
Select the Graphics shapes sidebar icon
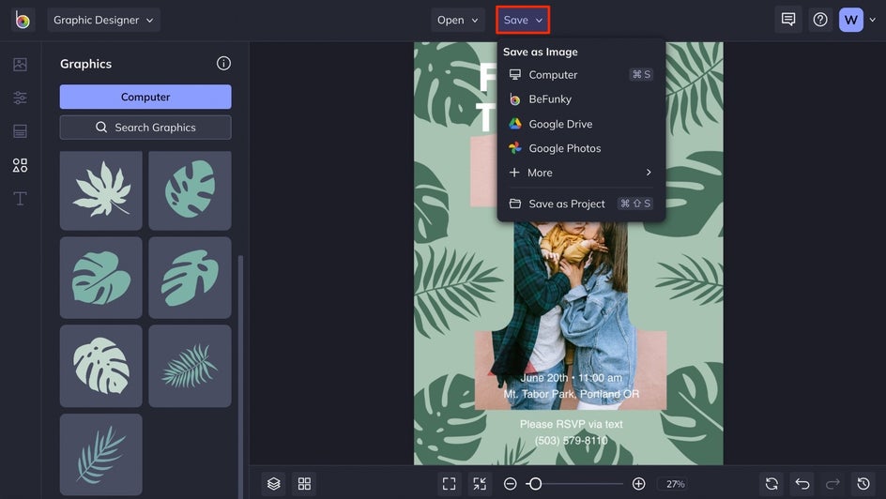pyautogui.click(x=20, y=165)
